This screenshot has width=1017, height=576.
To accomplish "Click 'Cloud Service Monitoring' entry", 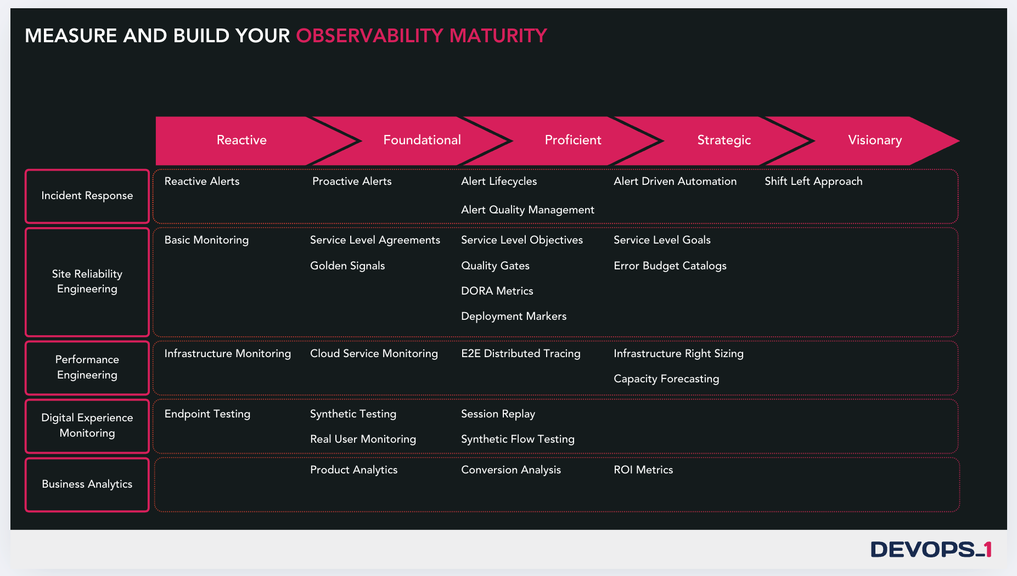I will 374,354.
